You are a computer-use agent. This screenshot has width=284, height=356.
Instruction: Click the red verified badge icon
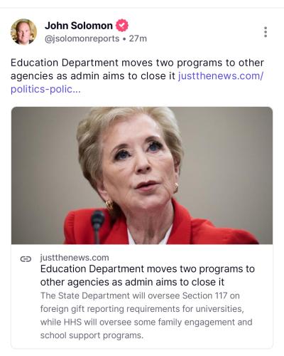tap(122, 26)
